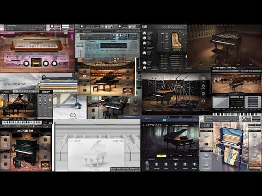Select the yellow highlighted tab in Keyscape
Image resolution: width=262 pixels, height=196 pixels.
pyautogui.click(x=162, y=156)
